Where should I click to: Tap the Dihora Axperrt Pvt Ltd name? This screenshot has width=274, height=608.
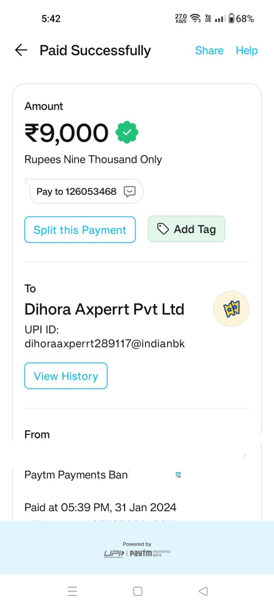(104, 309)
